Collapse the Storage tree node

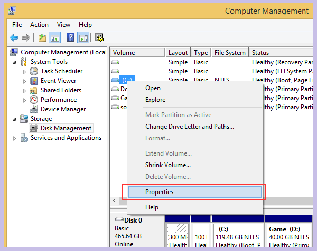[x=14, y=119]
